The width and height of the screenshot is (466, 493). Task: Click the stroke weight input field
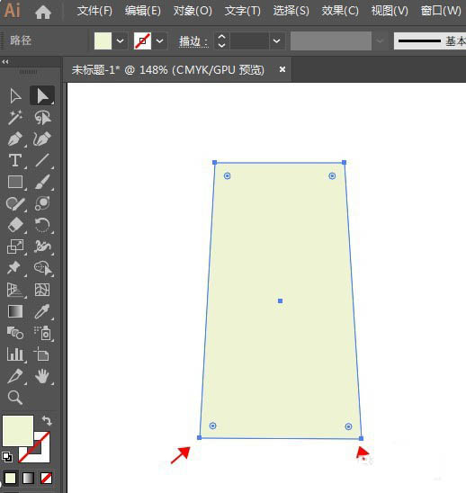249,40
